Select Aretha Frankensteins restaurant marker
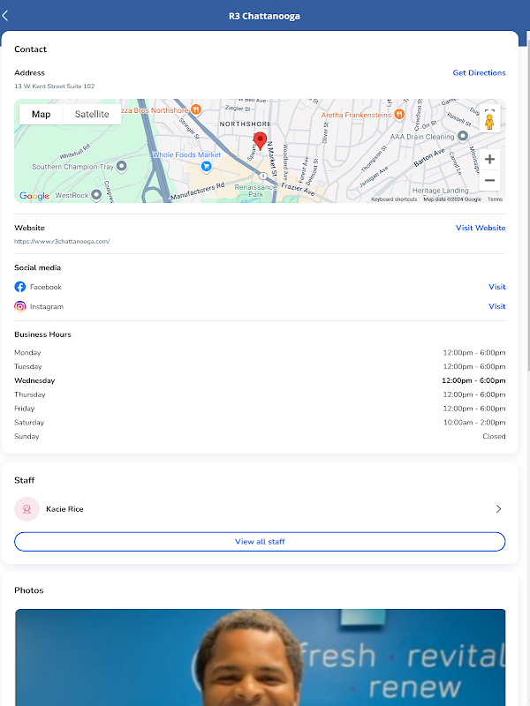Viewport: 530px width, 706px height. [x=399, y=115]
